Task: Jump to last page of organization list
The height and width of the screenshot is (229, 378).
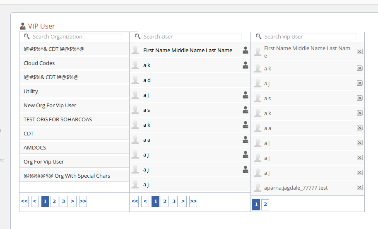Action: pos(83,202)
